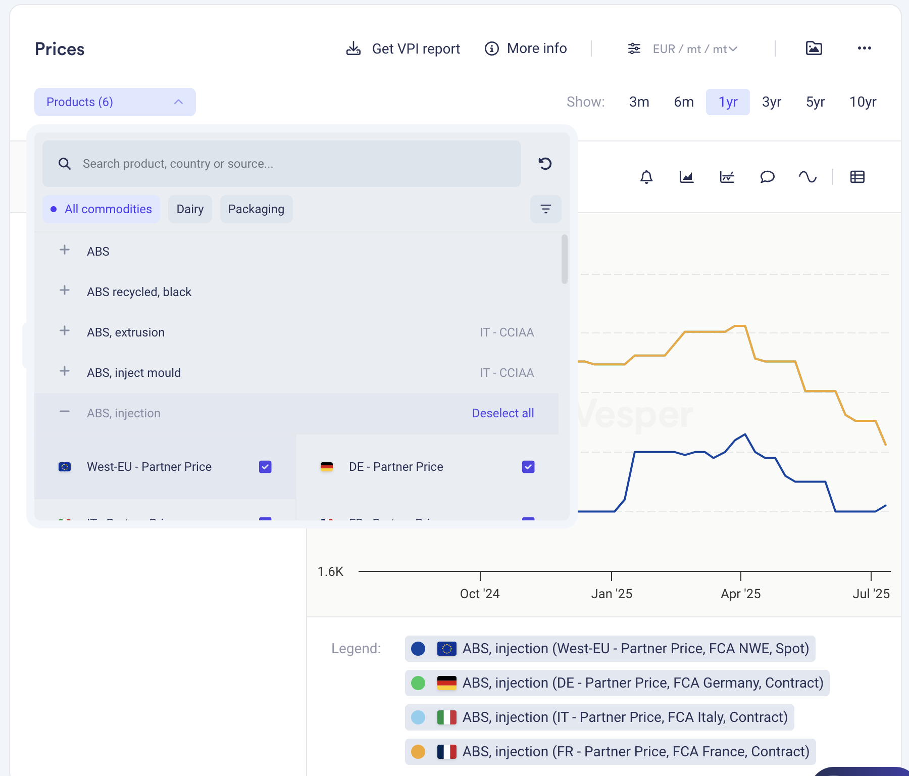Click Deselect all for ABS, injection
The width and height of the screenshot is (909, 776).
pos(503,413)
